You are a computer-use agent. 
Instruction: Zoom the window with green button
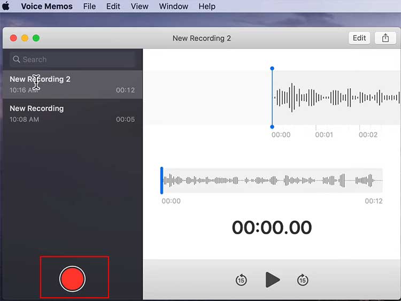pos(36,38)
